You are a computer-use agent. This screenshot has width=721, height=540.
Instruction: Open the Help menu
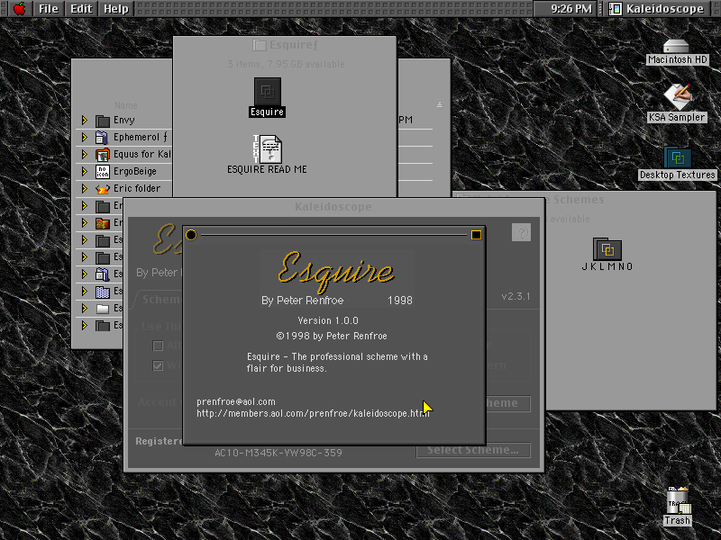point(116,9)
